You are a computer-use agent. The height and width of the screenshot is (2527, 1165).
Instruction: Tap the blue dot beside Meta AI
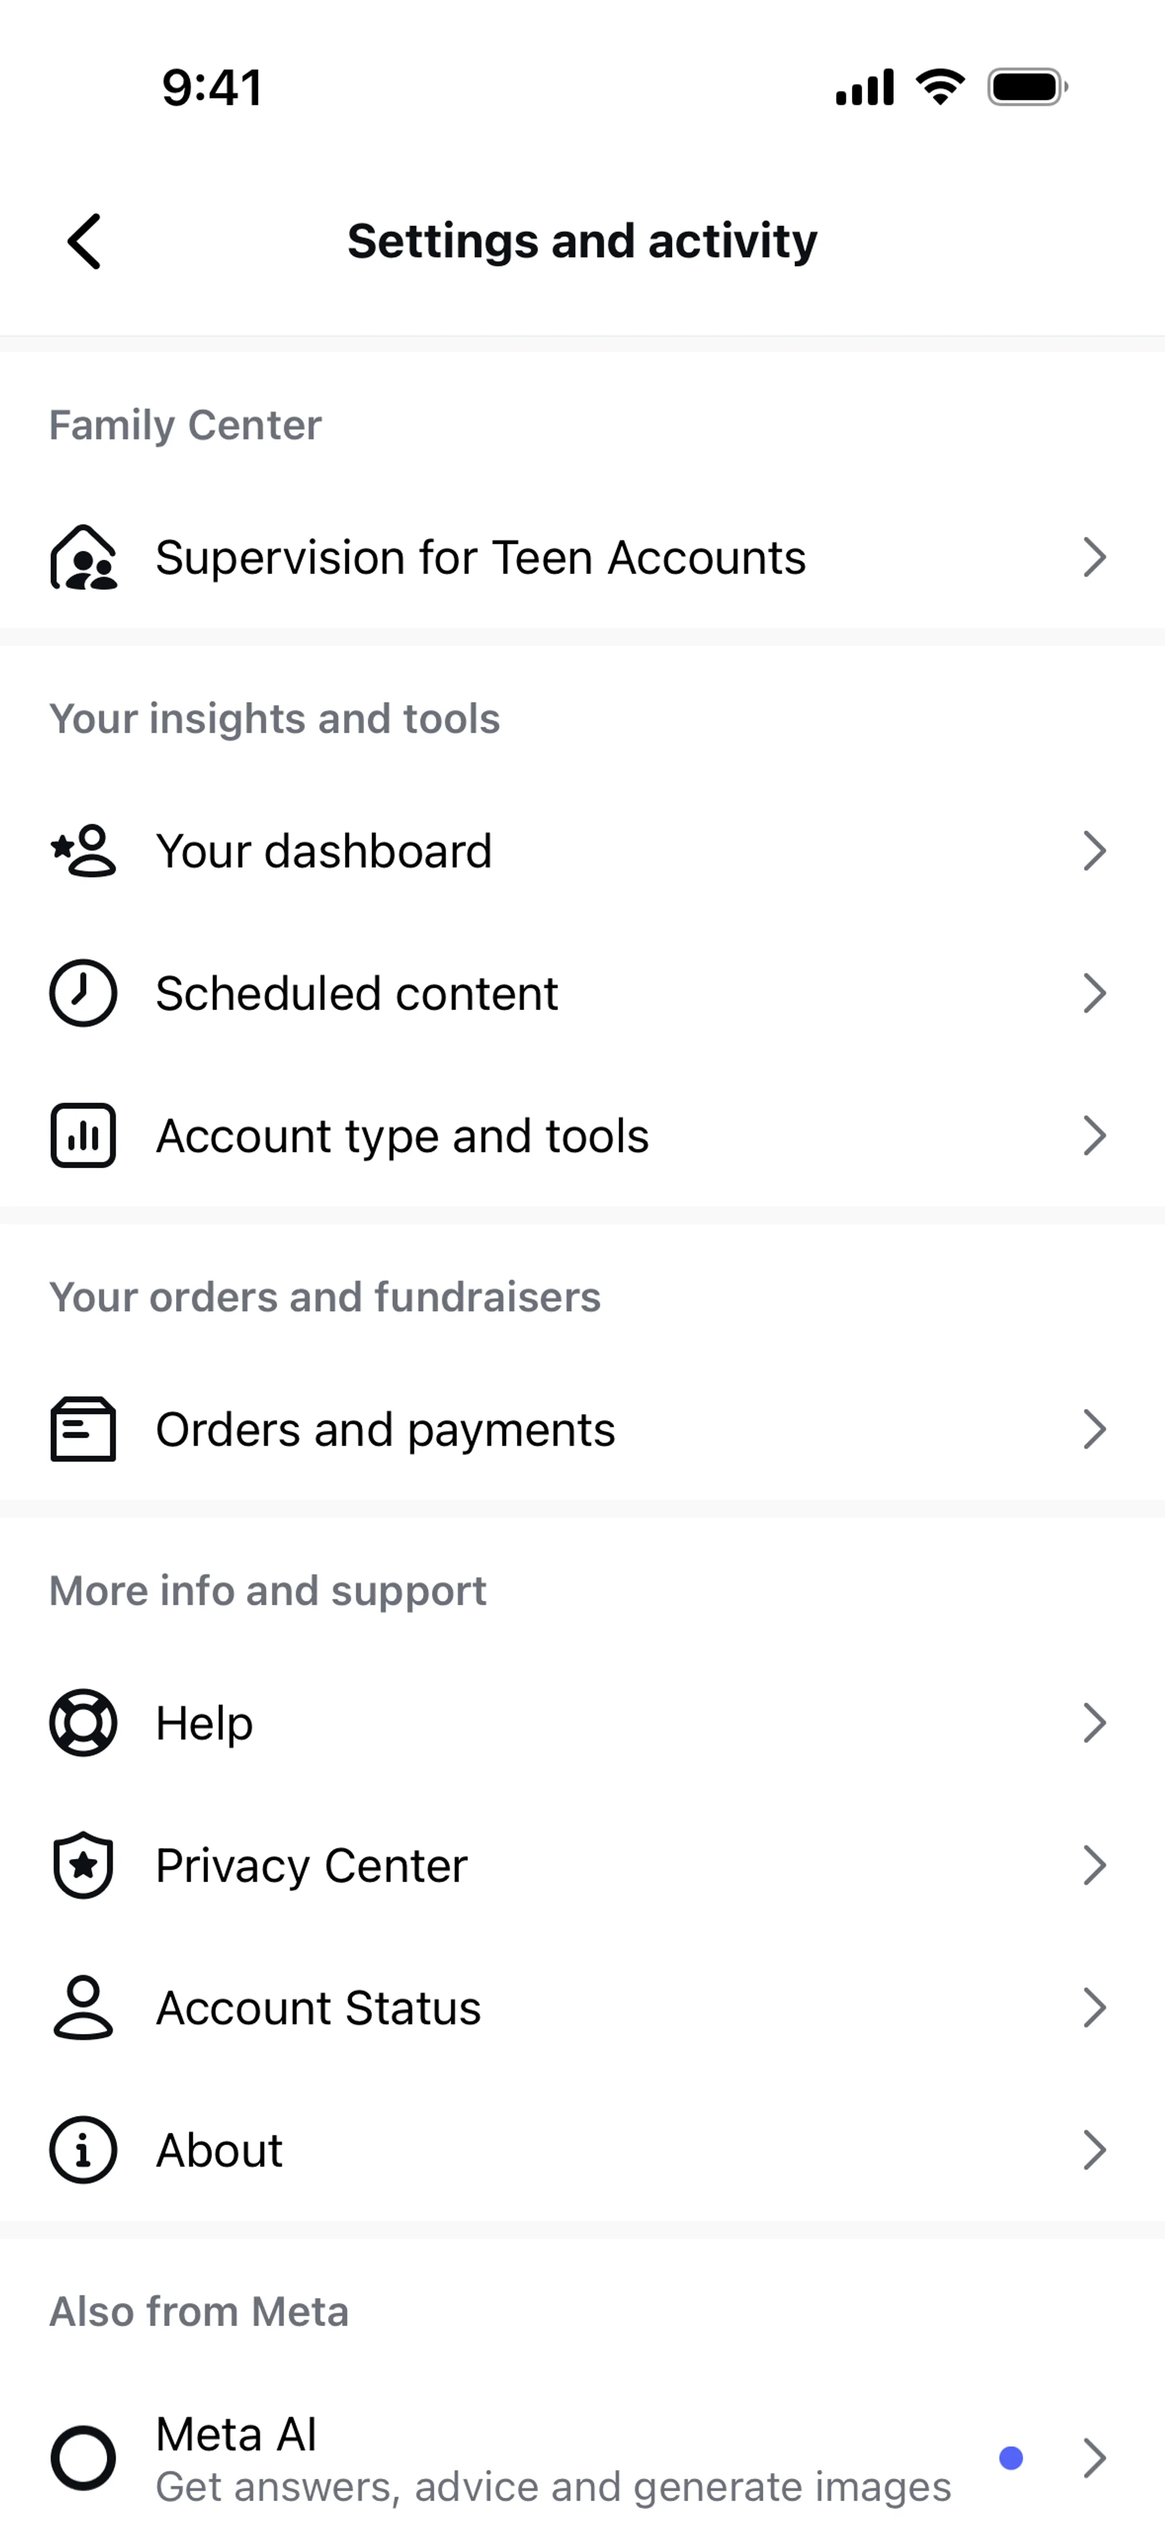[x=1011, y=2457]
